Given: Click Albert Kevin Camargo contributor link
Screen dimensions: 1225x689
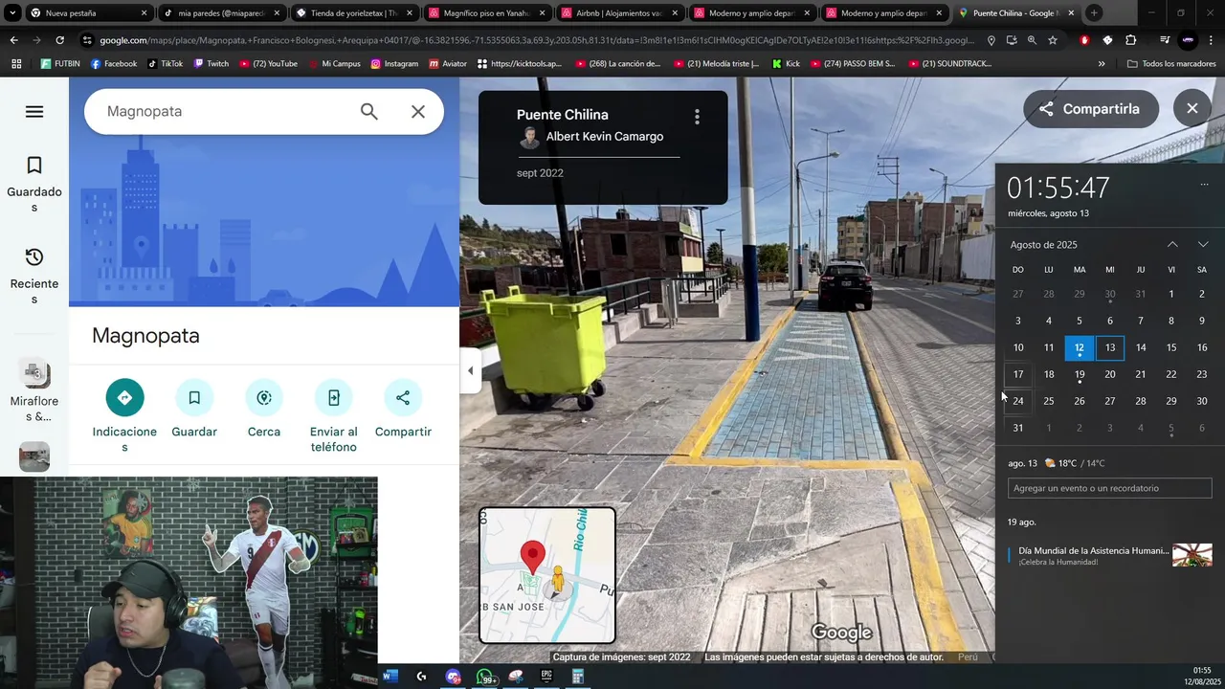Looking at the screenshot, I should point(604,137).
